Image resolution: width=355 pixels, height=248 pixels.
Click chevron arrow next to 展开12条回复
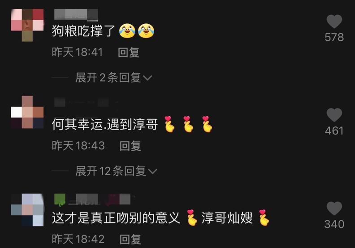click(x=152, y=171)
